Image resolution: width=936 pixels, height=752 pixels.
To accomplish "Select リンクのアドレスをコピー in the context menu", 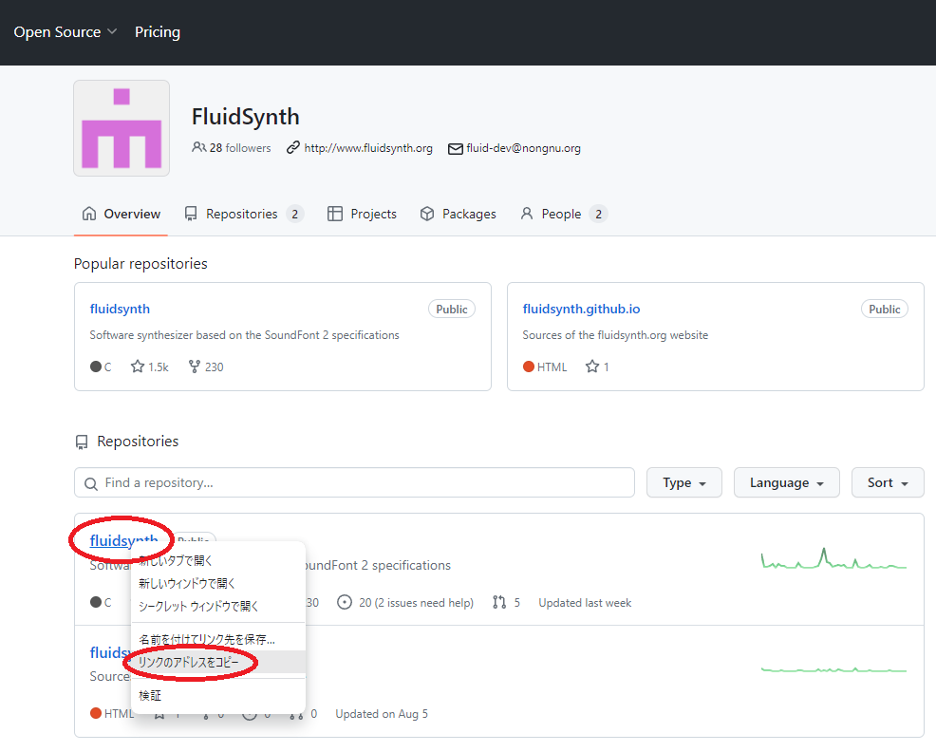I will click(218, 663).
